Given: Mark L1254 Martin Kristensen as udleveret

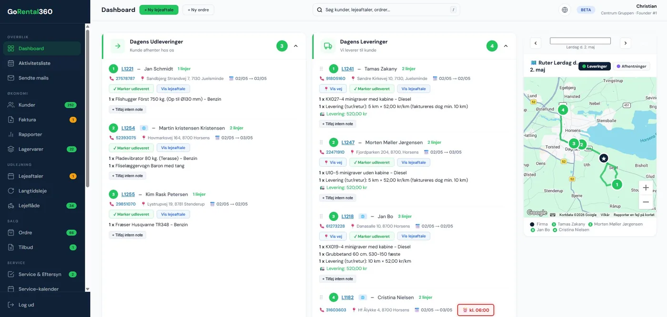Looking at the screenshot, I should (x=131, y=148).
